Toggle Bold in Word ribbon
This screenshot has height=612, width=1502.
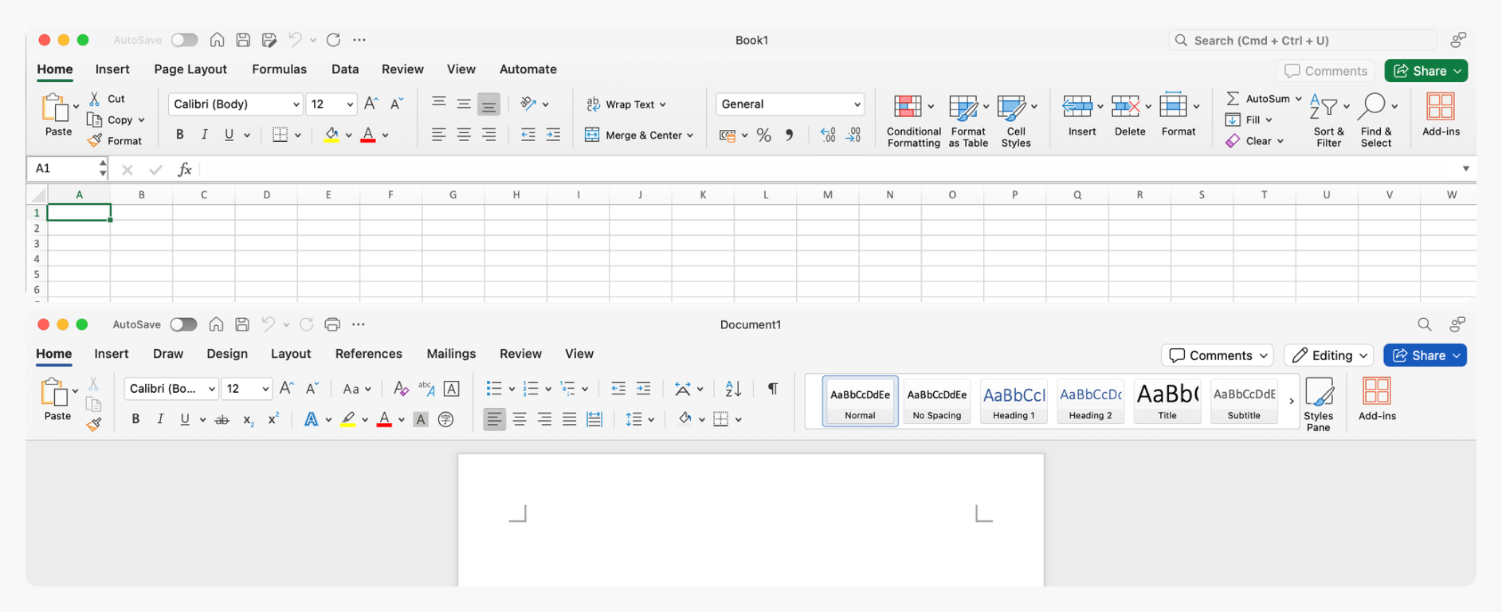pos(135,419)
